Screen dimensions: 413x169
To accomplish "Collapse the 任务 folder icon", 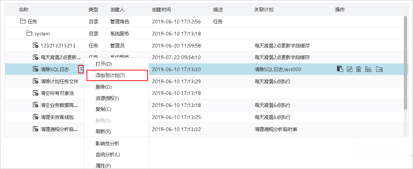I will [x=23, y=21].
